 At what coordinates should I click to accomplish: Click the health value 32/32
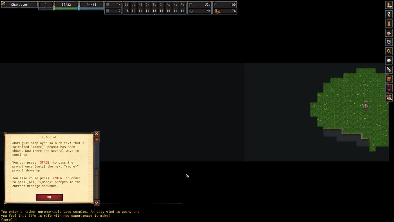[66, 5]
